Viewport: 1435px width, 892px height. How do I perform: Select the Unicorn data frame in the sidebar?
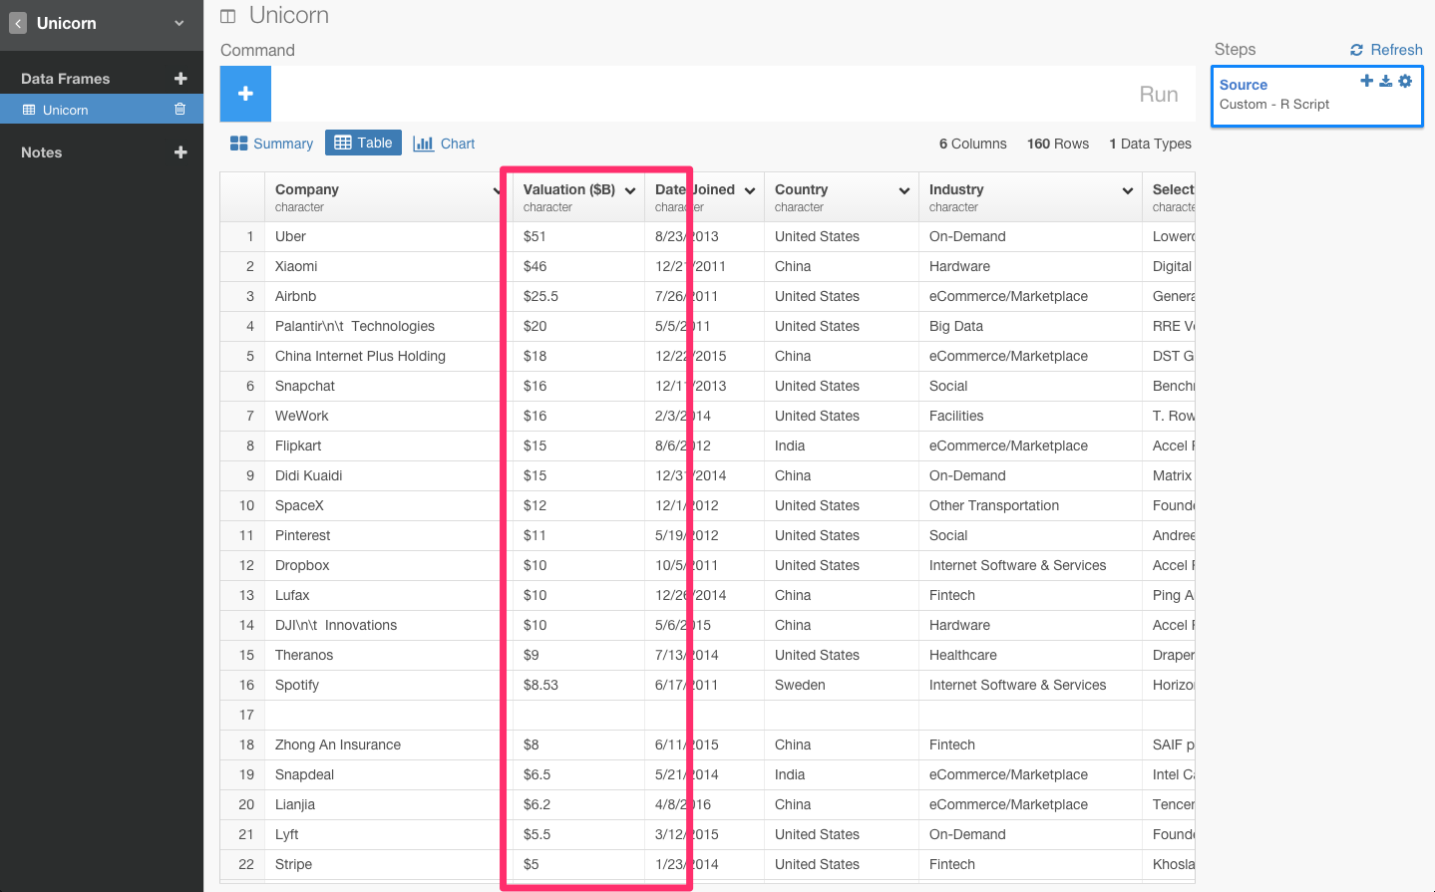pos(102,110)
